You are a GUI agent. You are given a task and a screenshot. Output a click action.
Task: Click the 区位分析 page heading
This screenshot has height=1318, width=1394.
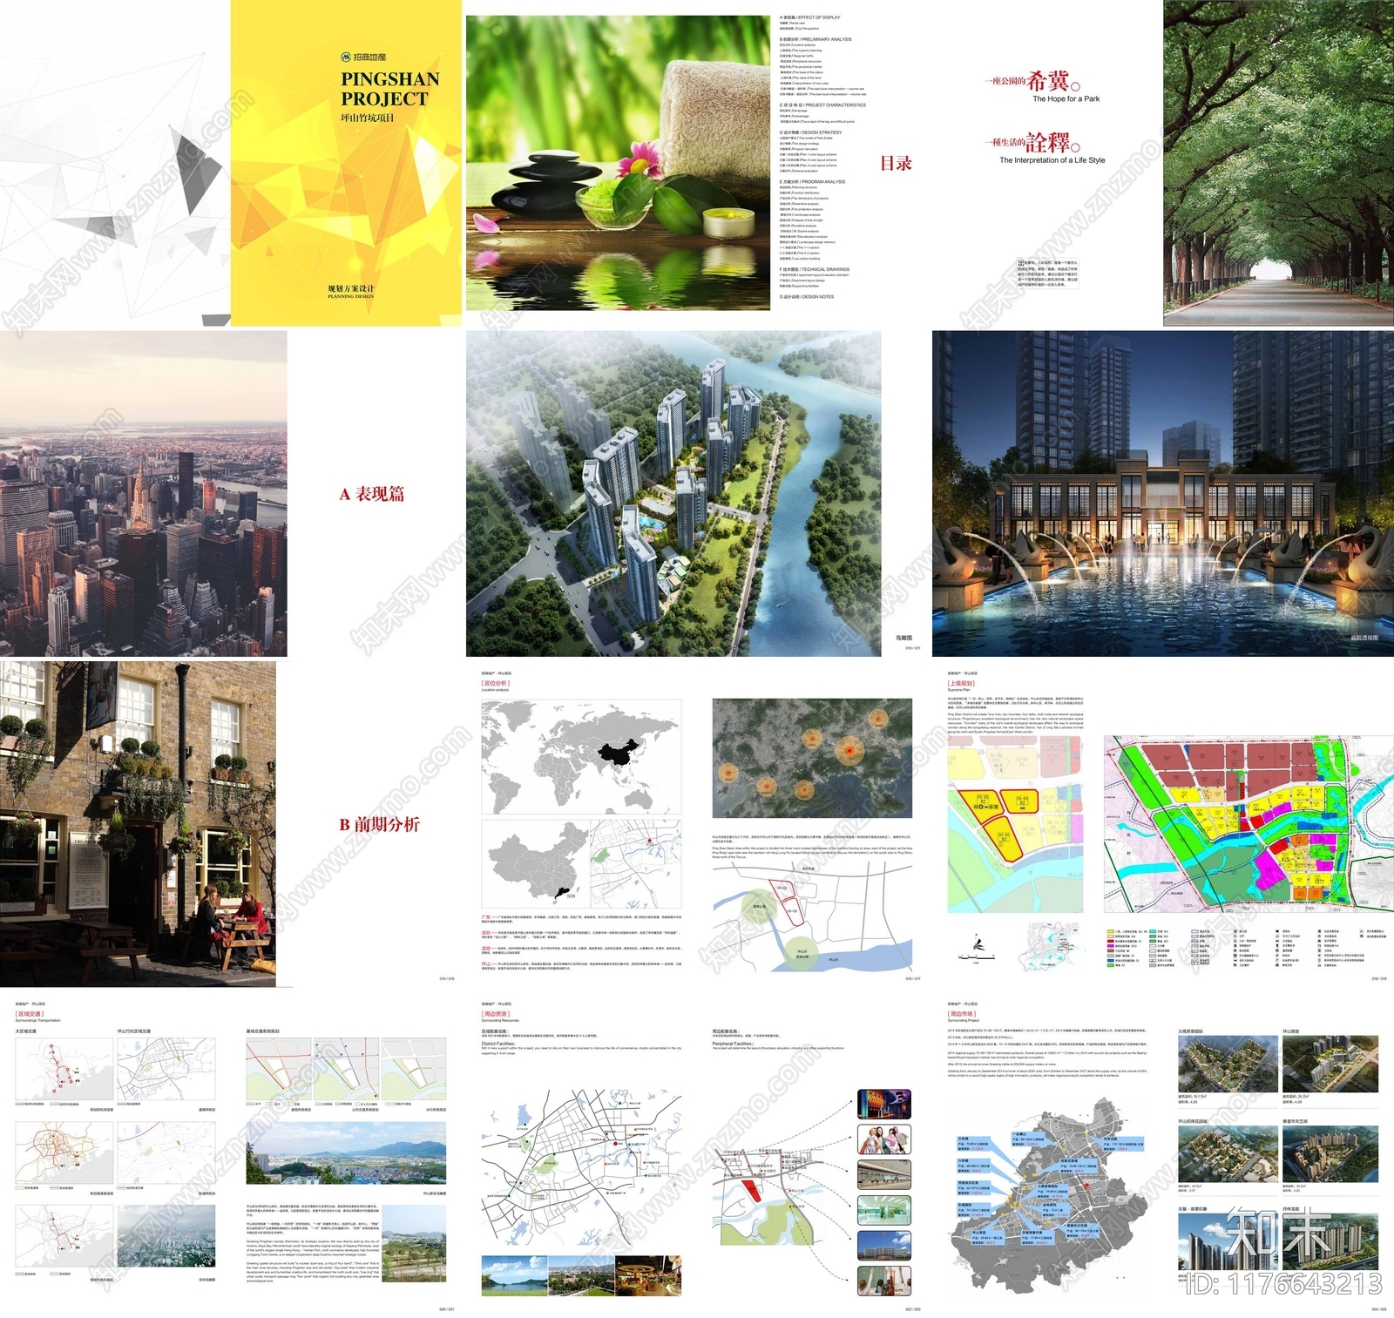(495, 684)
